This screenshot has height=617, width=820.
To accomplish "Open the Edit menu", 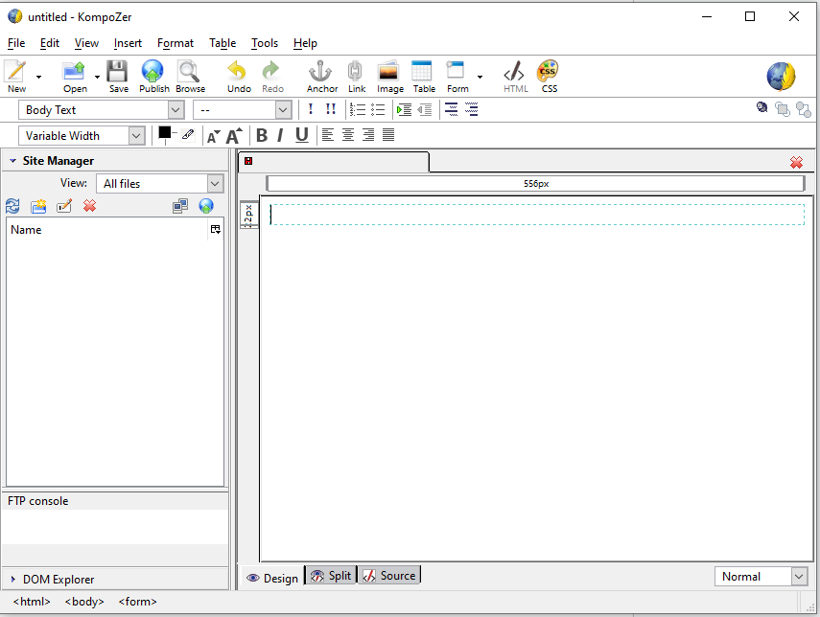I will 50,43.
